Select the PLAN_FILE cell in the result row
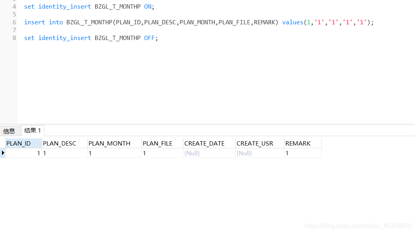Screen dimensions: 415x233 [162, 153]
